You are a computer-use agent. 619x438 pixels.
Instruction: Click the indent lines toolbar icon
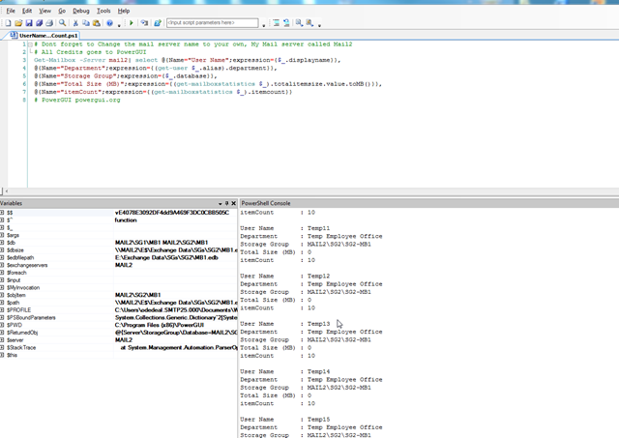277,23
